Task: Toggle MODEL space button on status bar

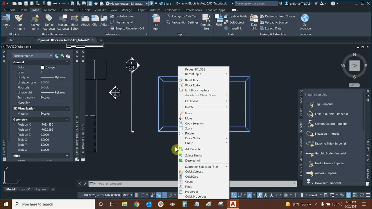Action: [127, 195]
